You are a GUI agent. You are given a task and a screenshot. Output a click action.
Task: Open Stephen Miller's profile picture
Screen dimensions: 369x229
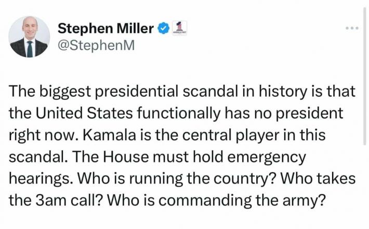point(29,37)
